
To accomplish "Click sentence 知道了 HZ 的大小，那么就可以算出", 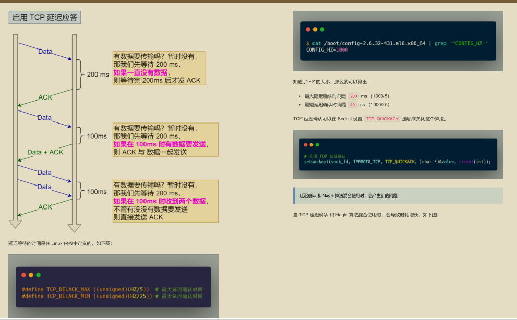I will [331, 82].
